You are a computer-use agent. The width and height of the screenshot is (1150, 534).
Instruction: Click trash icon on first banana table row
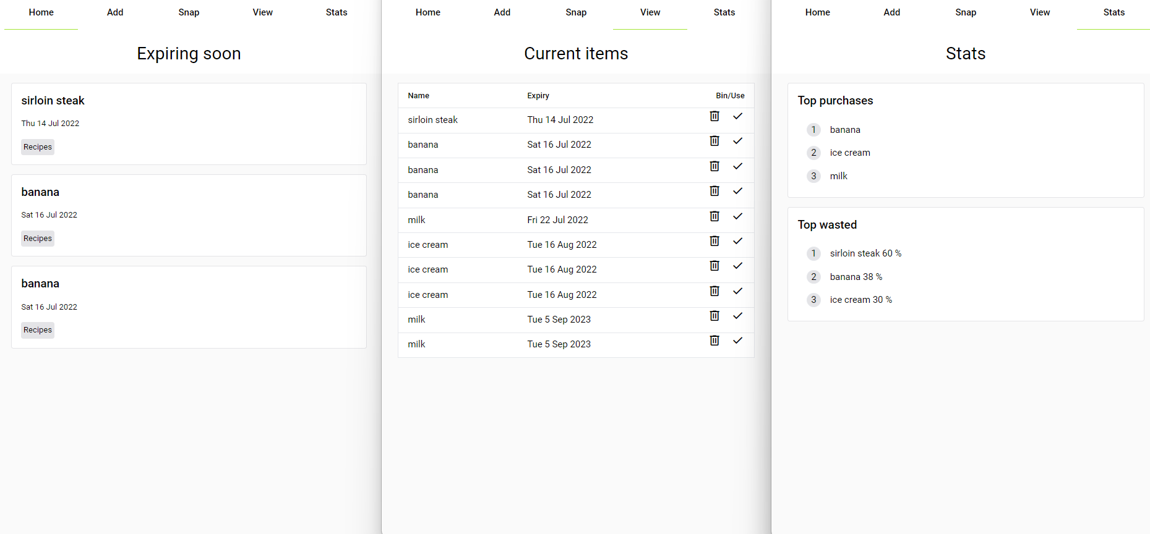[x=714, y=141]
